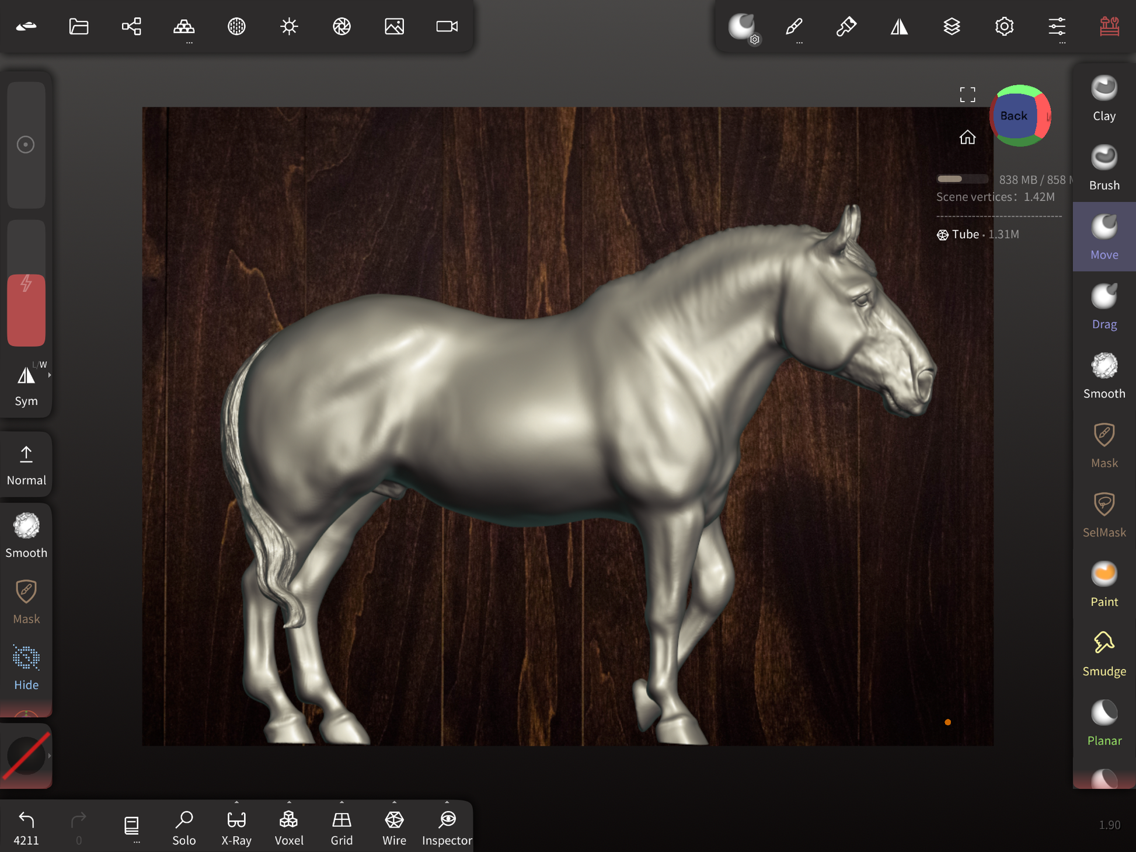Expand the Sym symmetry options arrow
The image size is (1136, 852).
50,375
